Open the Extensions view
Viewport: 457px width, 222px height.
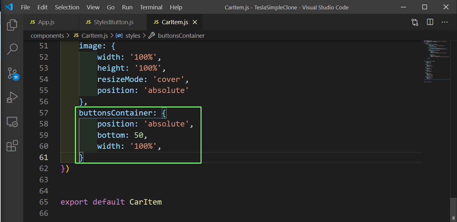(12, 146)
